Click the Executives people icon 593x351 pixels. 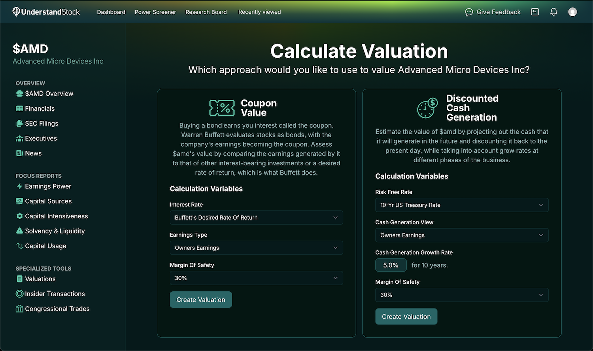[x=19, y=139]
